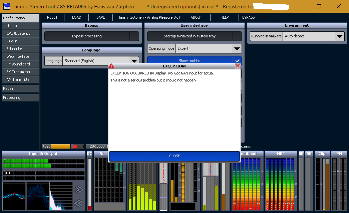Click the red warning triangle icon
This screenshot has width=349, height=213.
[111, 66]
